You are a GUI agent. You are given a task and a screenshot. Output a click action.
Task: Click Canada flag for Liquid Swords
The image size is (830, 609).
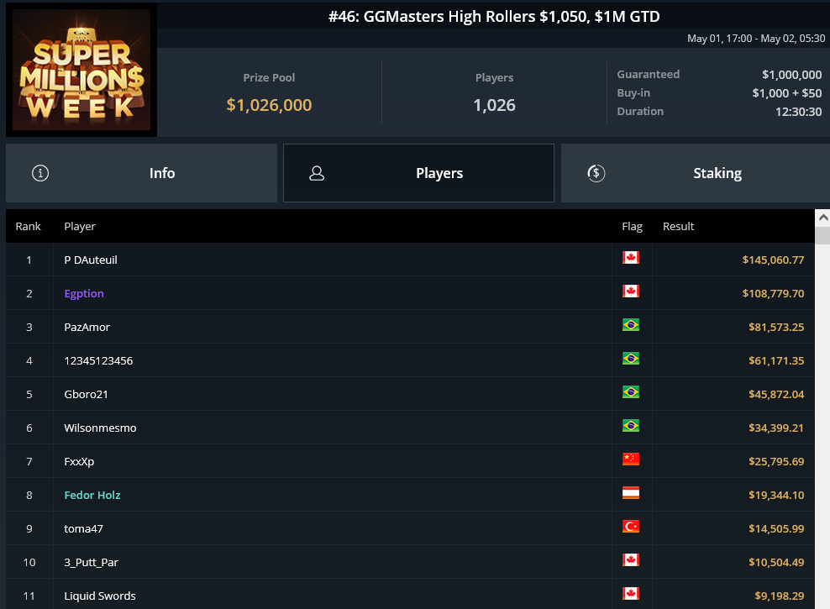point(631,594)
